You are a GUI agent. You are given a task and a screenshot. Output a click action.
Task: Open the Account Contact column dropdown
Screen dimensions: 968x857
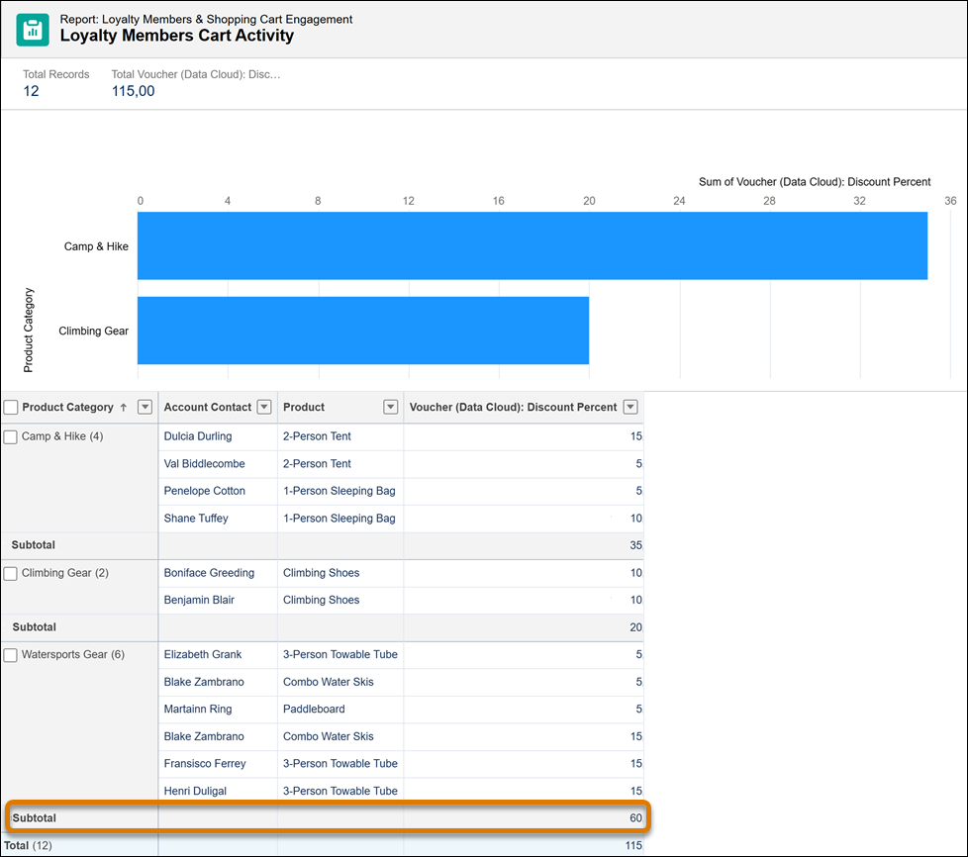(264, 407)
